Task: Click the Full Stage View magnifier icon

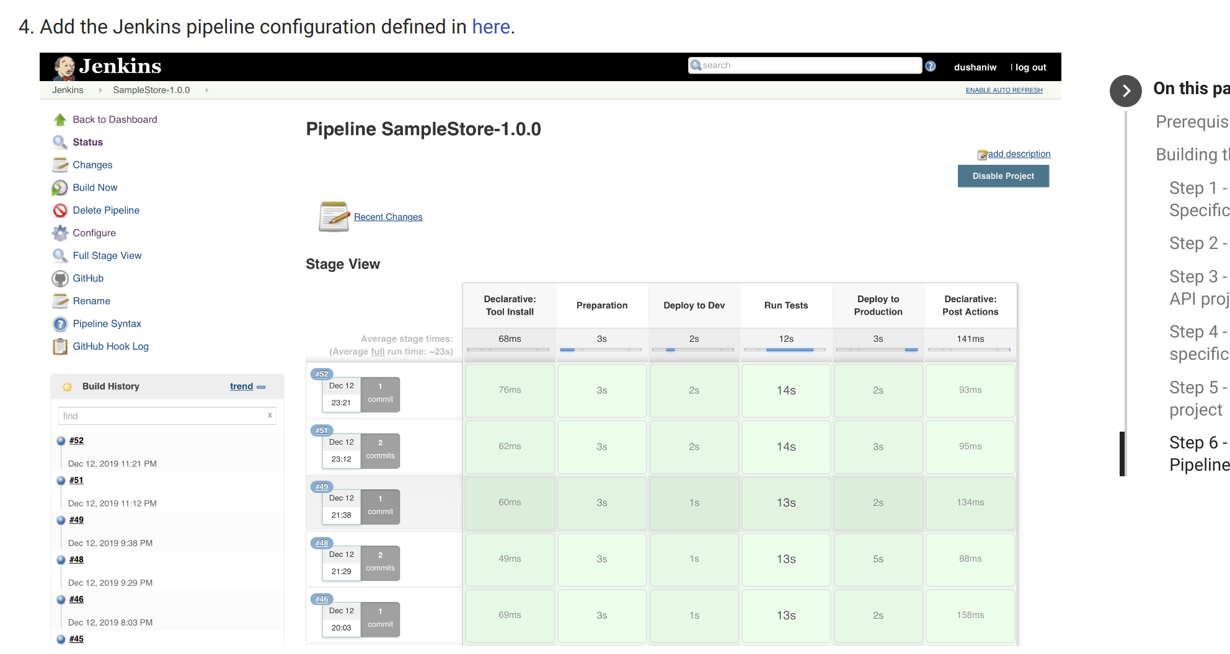Action: tap(60, 256)
